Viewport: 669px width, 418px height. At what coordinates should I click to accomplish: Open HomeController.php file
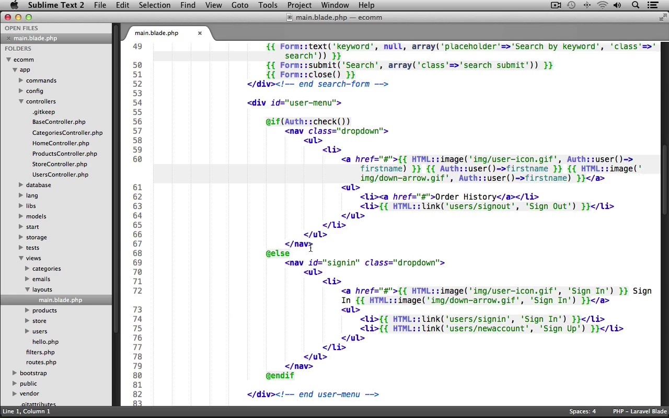[x=61, y=143]
